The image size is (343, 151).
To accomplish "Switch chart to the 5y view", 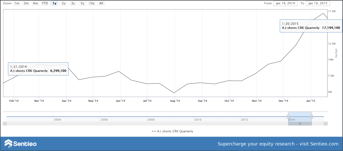I will pos(82,3).
